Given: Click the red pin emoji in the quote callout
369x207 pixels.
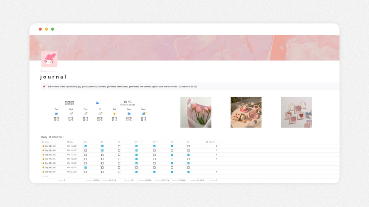Looking at the screenshot, I should pyautogui.click(x=44, y=87).
